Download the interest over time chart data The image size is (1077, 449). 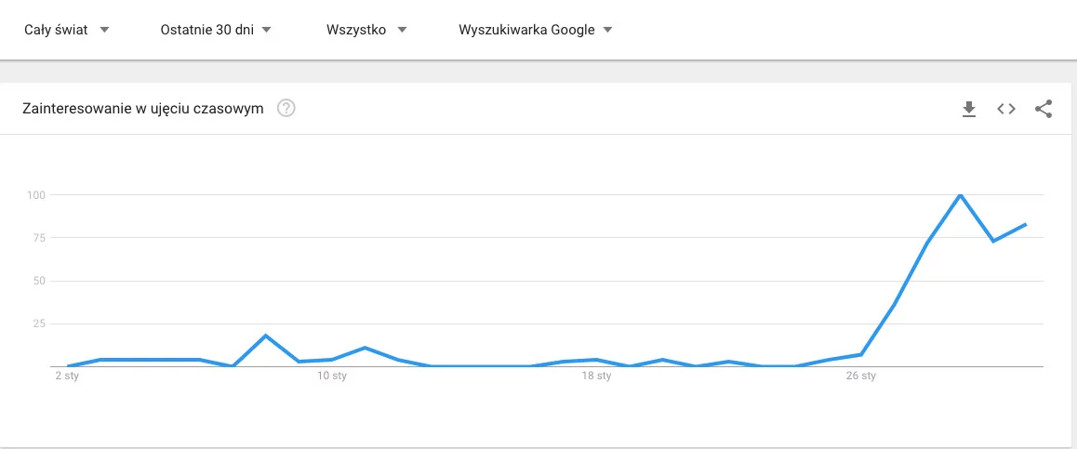[x=969, y=109]
